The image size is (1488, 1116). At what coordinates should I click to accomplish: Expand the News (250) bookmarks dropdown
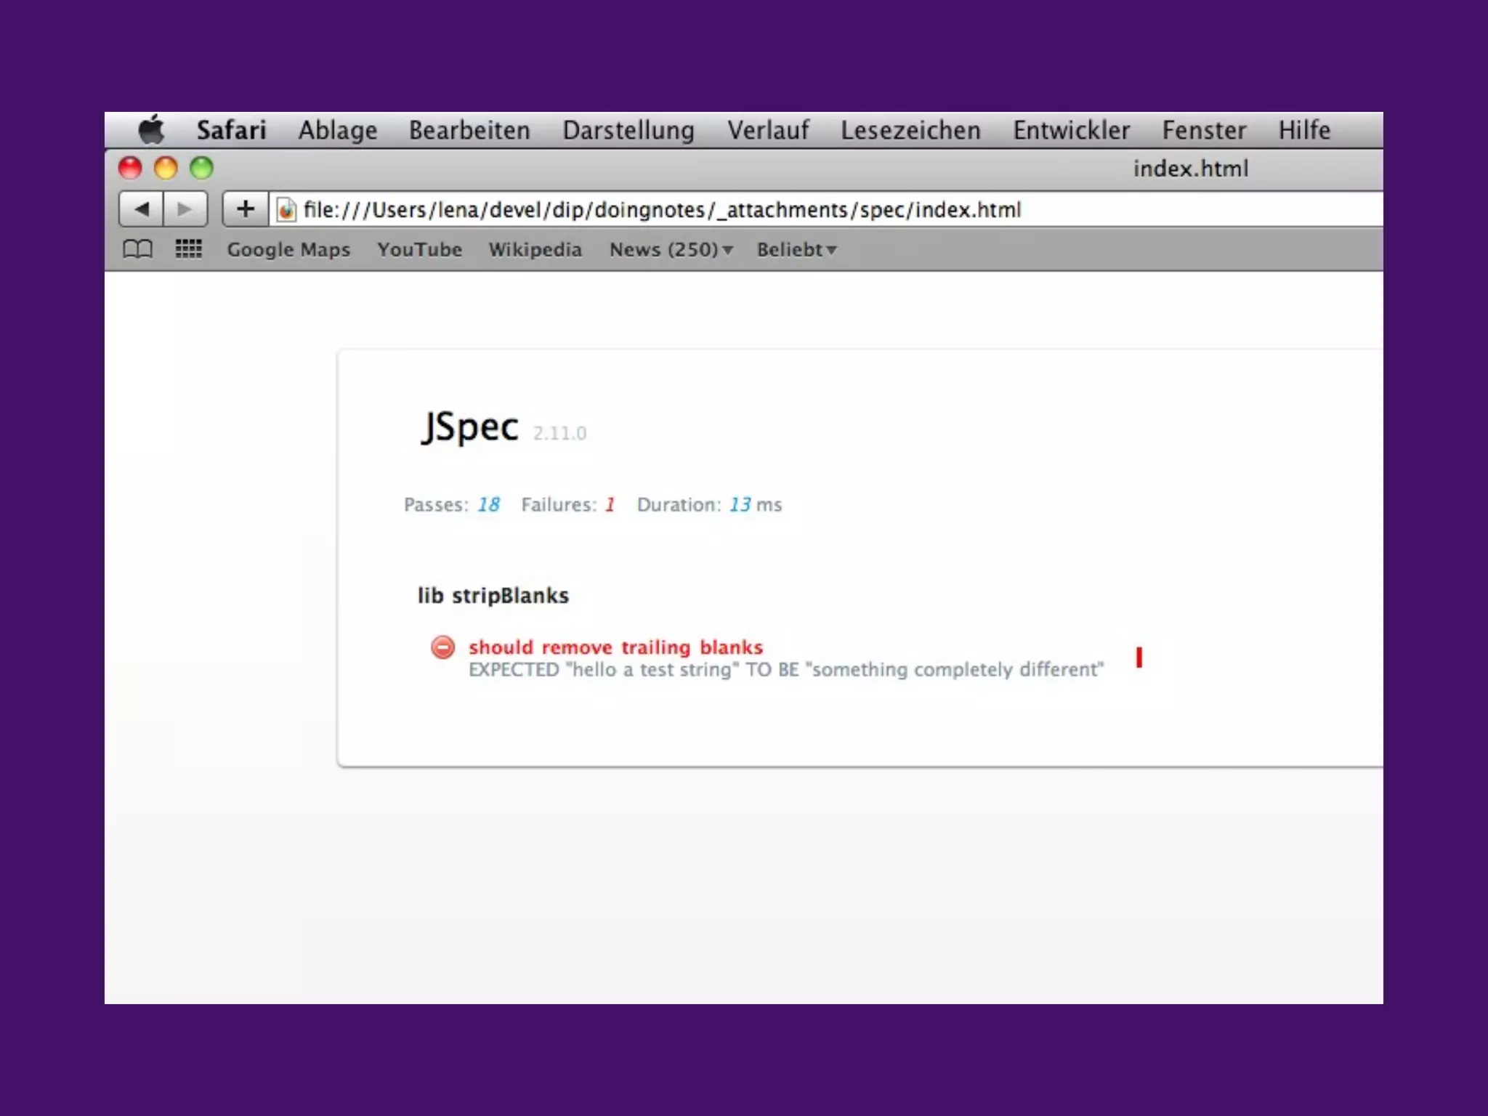click(x=671, y=249)
